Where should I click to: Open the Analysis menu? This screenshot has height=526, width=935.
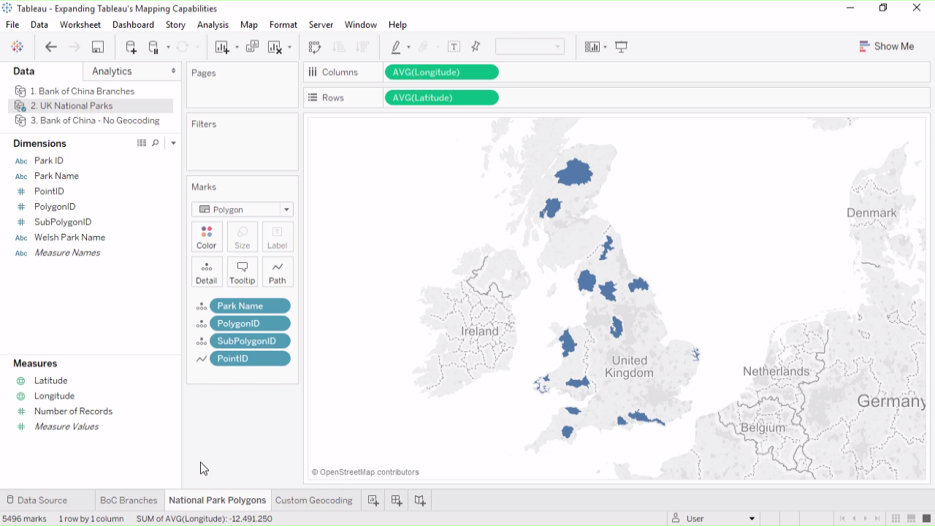click(x=213, y=25)
